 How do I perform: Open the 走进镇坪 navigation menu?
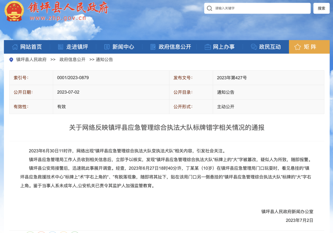[x=73, y=47]
